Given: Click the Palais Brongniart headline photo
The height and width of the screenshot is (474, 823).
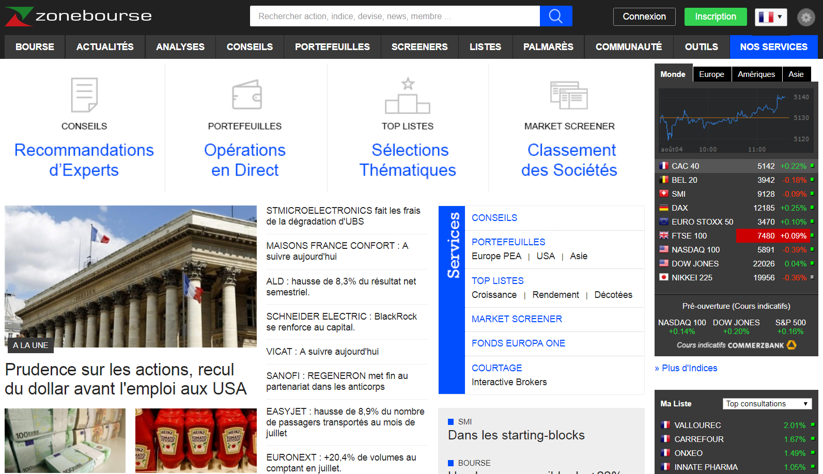Looking at the screenshot, I should pos(131,276).
